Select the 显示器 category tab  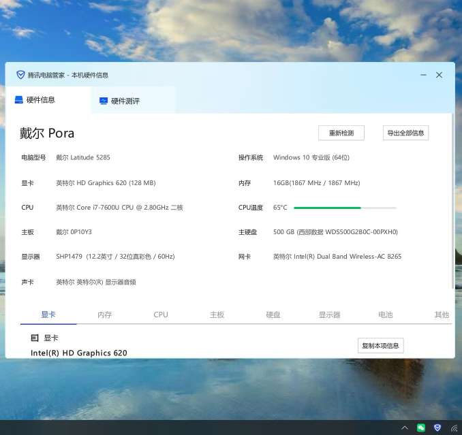click(329, 315)
